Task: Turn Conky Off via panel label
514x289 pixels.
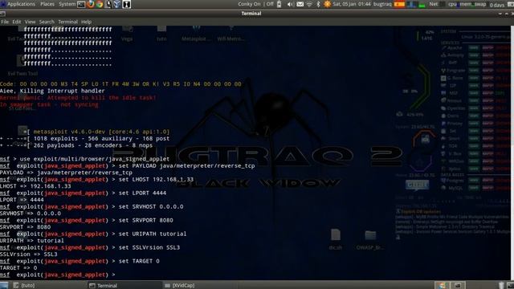Action: (x=270, y=4)
